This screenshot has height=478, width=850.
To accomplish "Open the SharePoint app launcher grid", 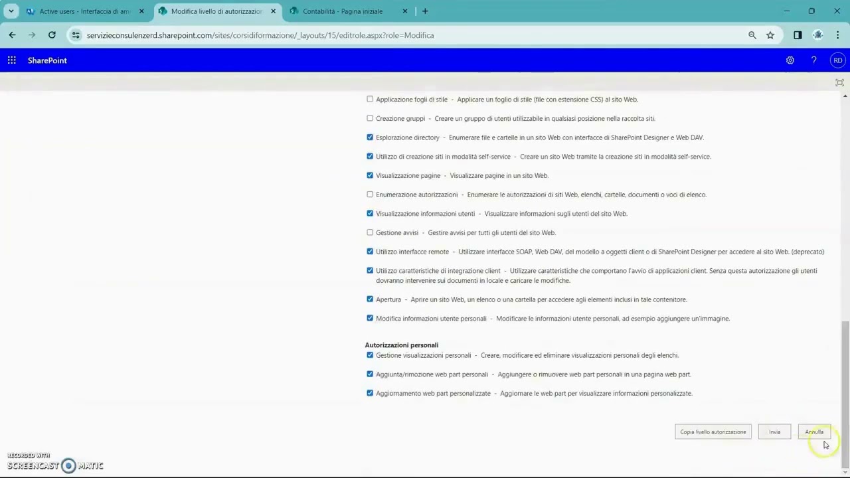I will pos(11,60).
